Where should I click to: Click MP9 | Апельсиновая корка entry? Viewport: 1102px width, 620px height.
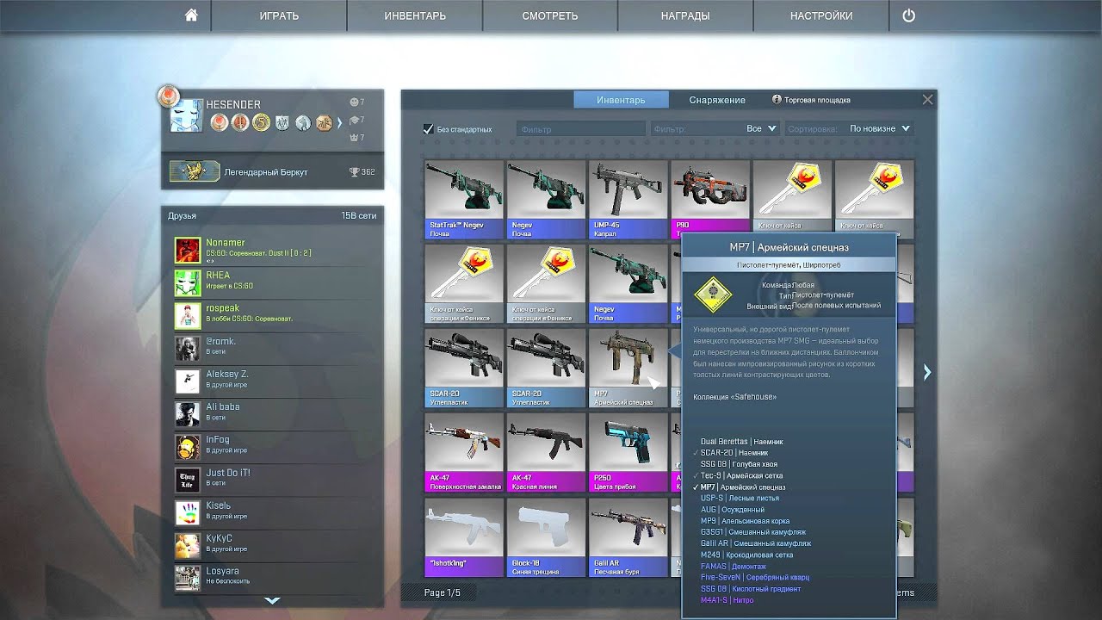745,521
